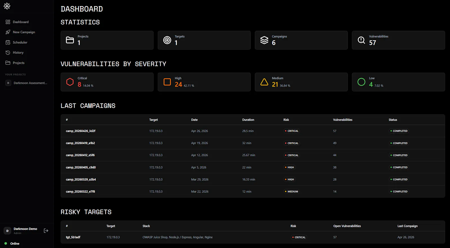
Task: Click the 28.5 min duration cell
Action: [x=248, y=131]
